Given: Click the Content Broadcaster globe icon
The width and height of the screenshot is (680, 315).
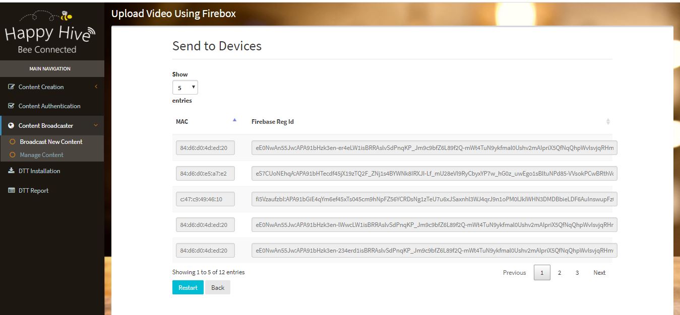Looking at the screenshot, I should click(x=12, y=126).
